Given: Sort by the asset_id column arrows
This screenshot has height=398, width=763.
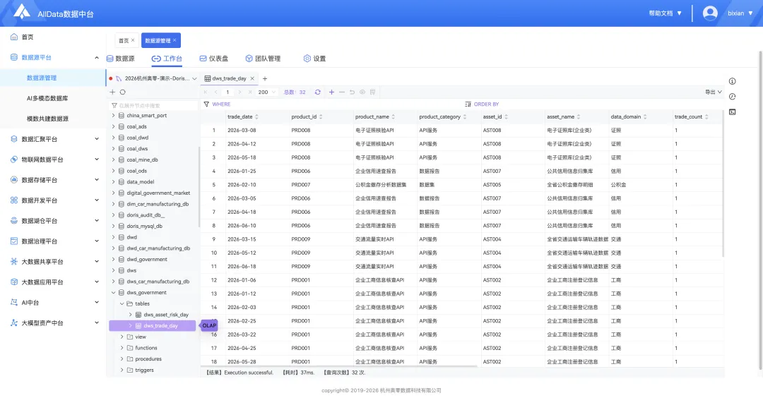Looking at the screenshot, I should 506,117.
